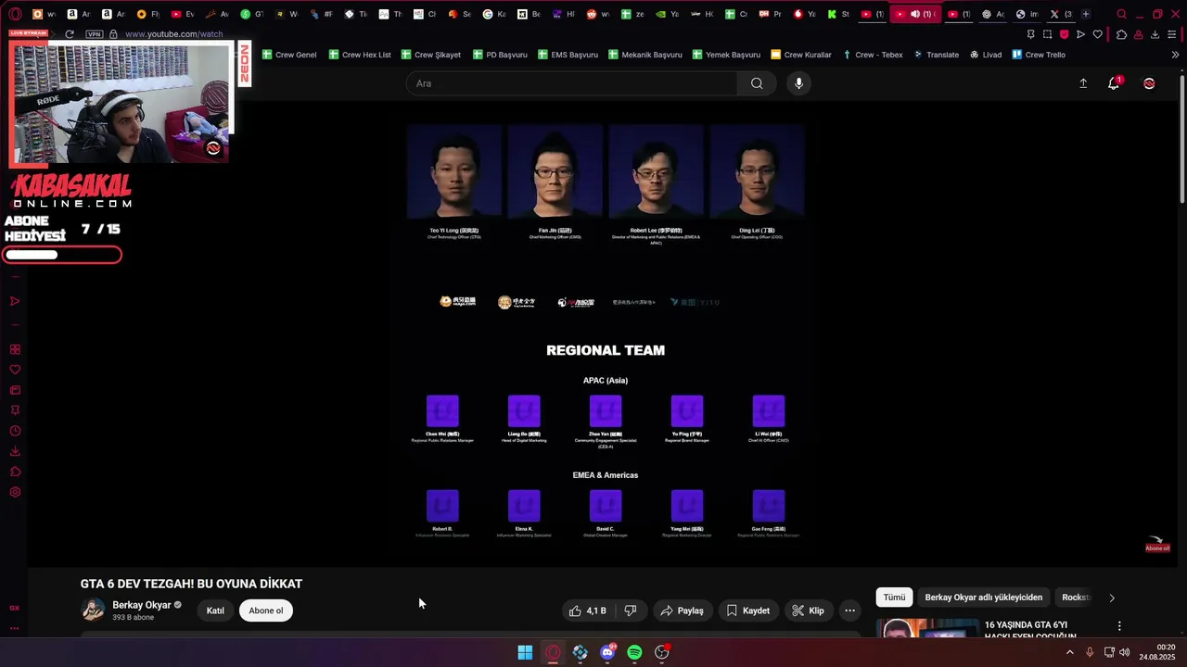Open PD Başvuru bookmark
1187x667 pixels.
[499, 55]
